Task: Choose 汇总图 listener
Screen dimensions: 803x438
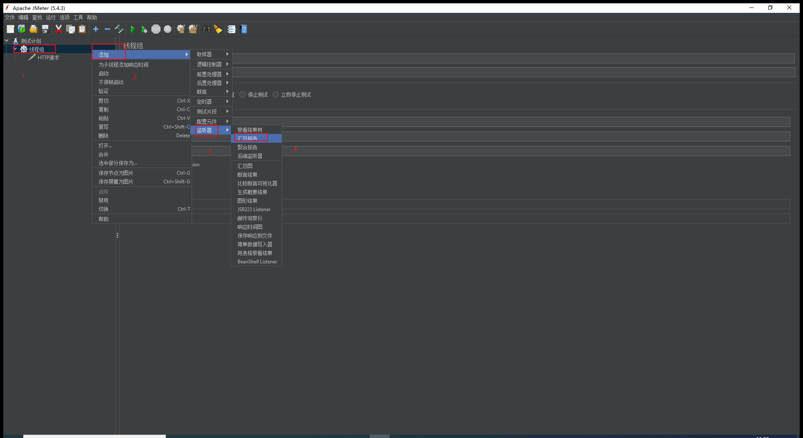Action: click(x=256, y=166)
